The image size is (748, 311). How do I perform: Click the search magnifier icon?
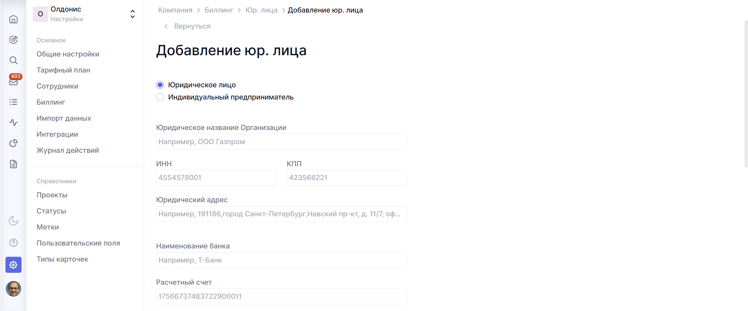13,60
